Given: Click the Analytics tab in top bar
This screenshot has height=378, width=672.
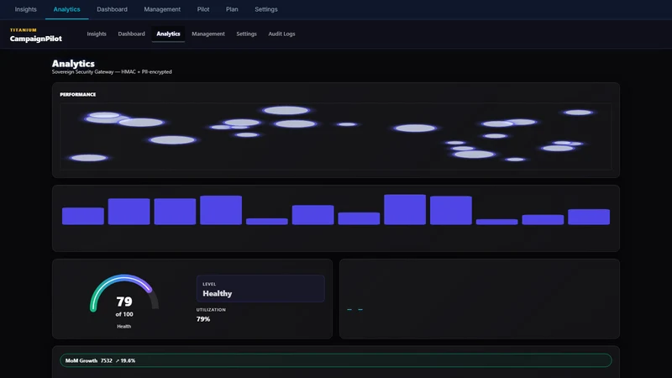Looking at the screenshot, I should coord(67,9).
